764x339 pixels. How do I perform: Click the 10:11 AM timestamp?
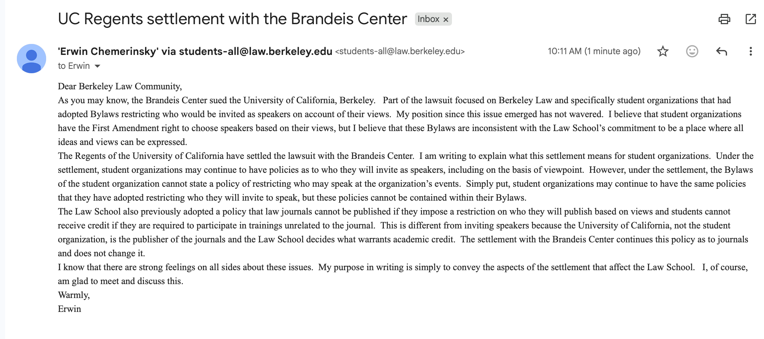click(594, 51)
